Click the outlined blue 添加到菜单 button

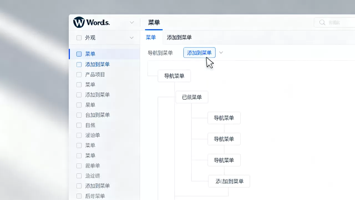199,52
